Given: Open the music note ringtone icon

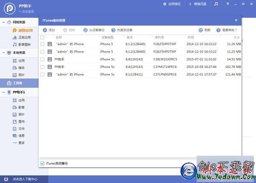Looking at the screenshot, I should click(x=216, y=4).
